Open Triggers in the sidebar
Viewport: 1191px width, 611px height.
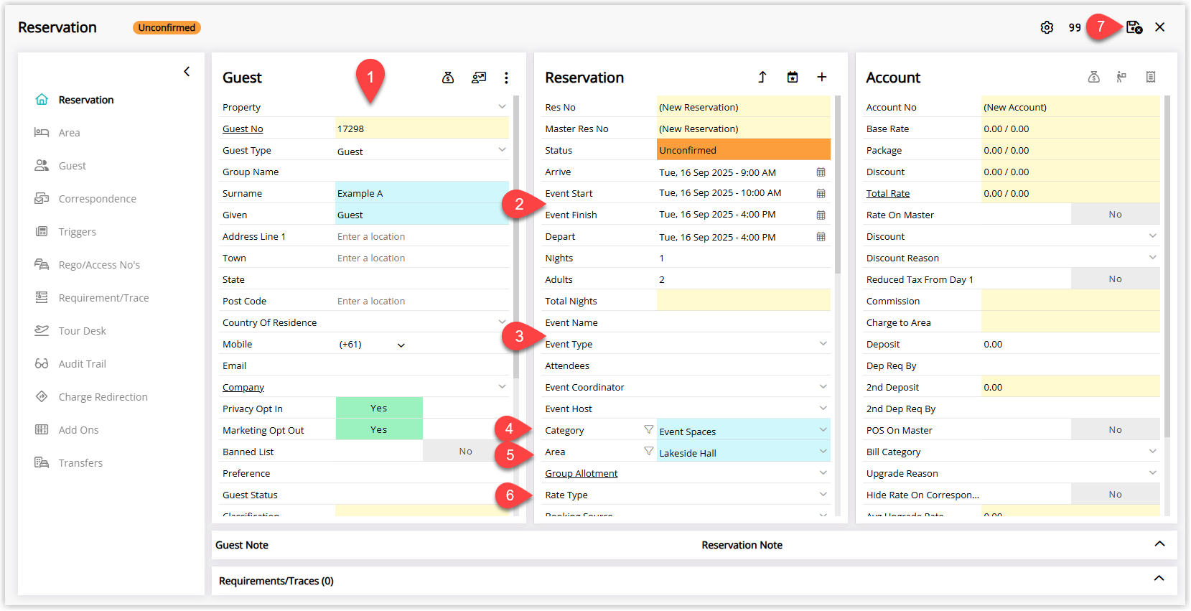pyautogui.click(x=77, y=232)
